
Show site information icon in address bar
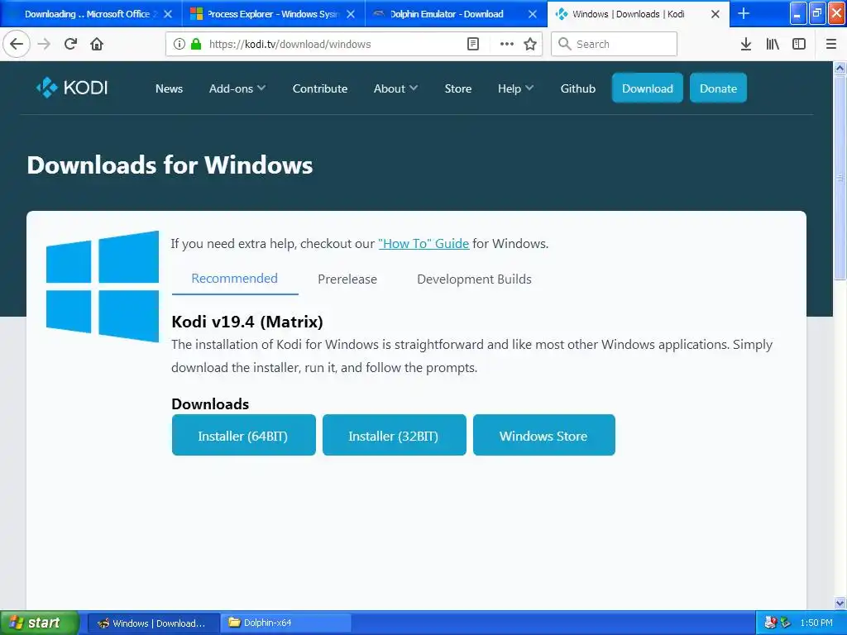179,44
